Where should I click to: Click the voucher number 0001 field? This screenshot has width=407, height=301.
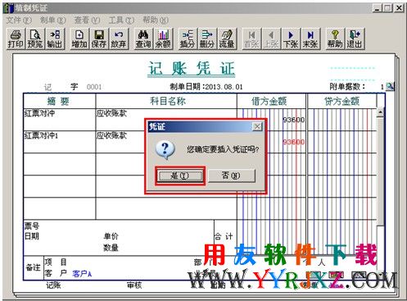click(x=94, y=87)
